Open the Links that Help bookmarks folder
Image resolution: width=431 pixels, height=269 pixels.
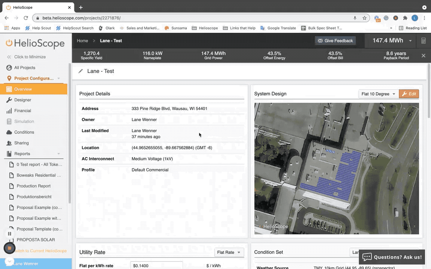point(239,28)
